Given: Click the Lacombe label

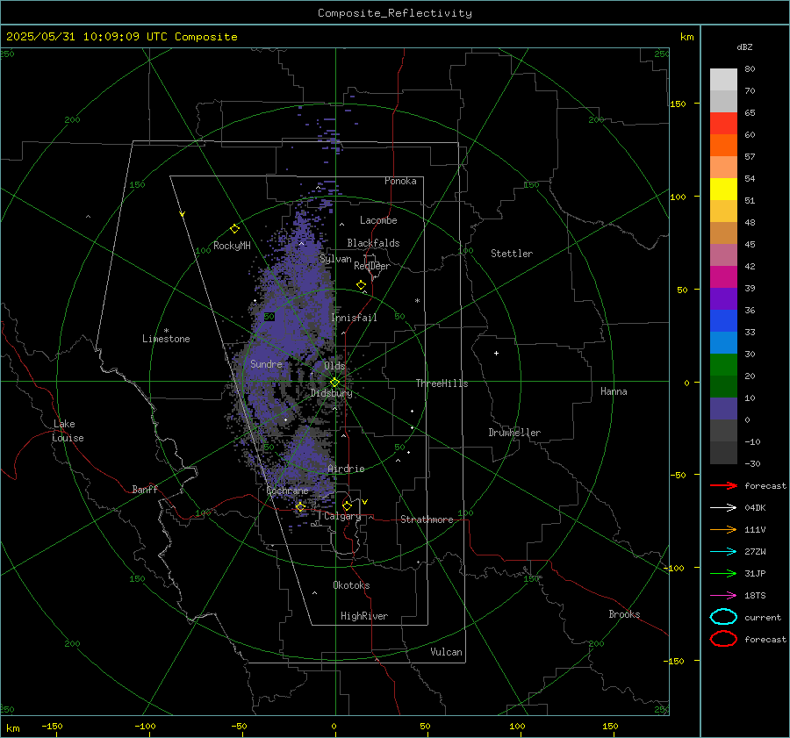Looking at the screenshot, I should (378, 220).
